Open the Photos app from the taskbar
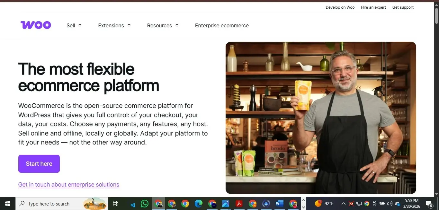This screenshot has height=210, width=439. (225, 203)
